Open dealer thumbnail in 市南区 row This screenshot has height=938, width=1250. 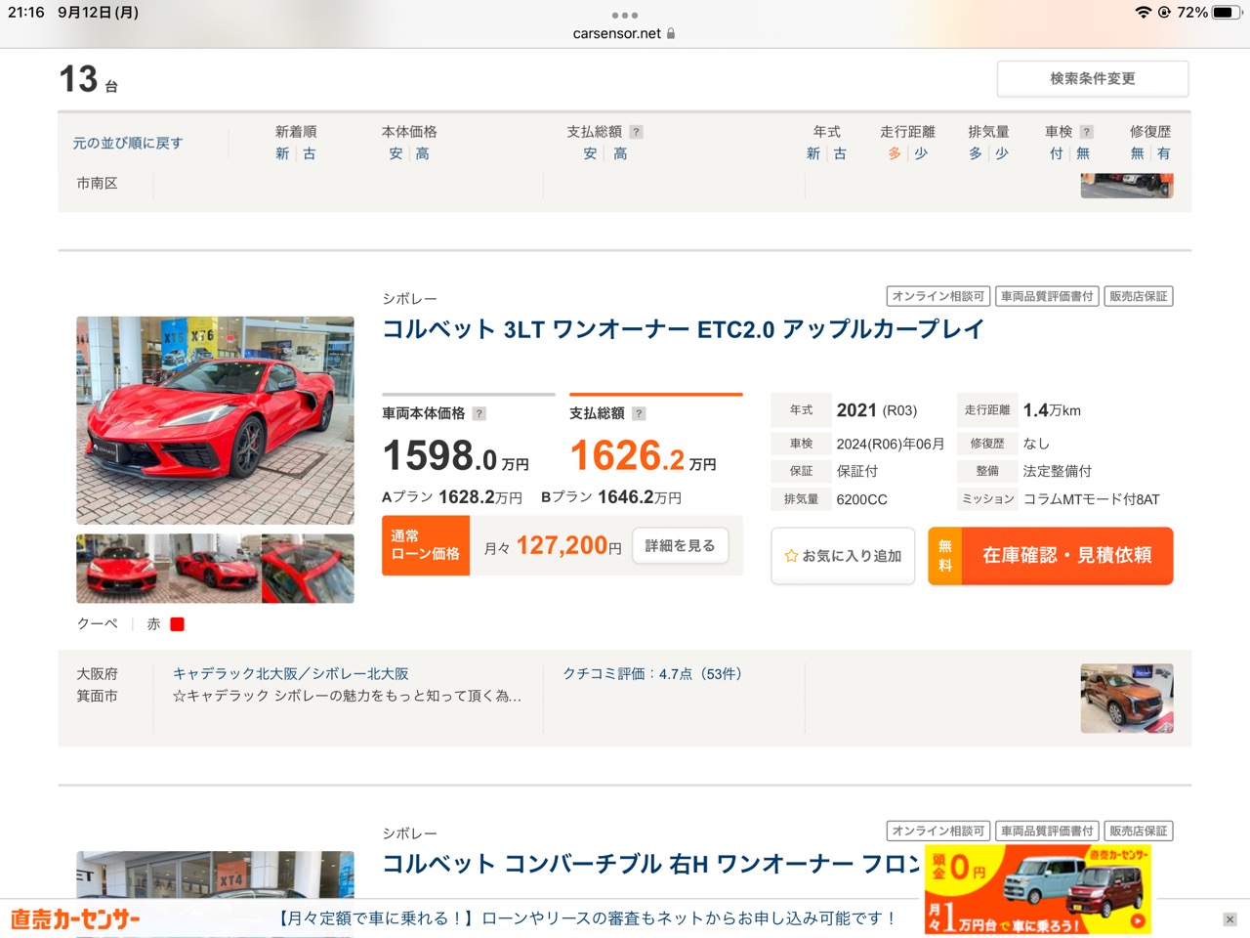pyautogui.click(x=1127, y=186)
